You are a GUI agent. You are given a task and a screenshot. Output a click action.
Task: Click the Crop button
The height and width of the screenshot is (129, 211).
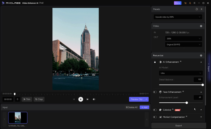tap(39, 99)
